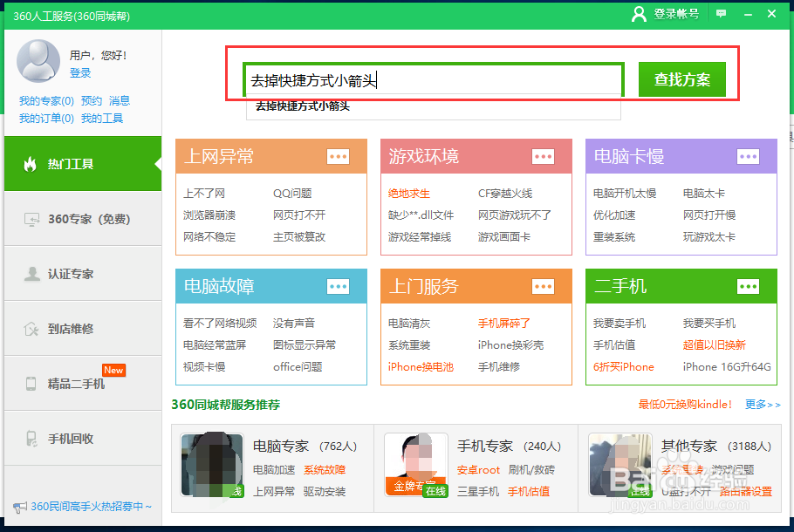Minimize the 360人工服务 window
This screenshot has height=532, width=794.
(748, 14)
